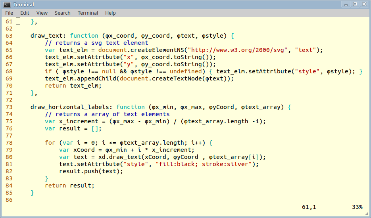Click 'x_increment' on line 75

(x=79, y=122)
